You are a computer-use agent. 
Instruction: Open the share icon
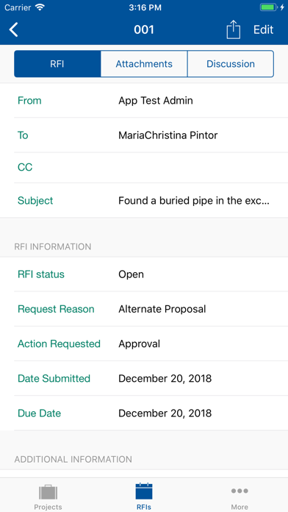(x=233, y=29)
